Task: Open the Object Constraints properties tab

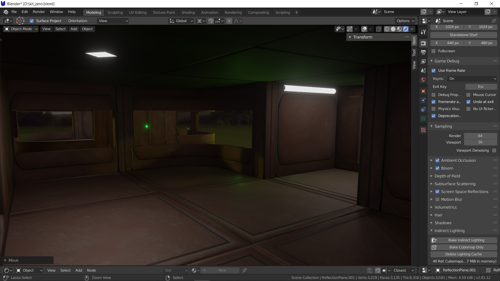Action: 423,109
